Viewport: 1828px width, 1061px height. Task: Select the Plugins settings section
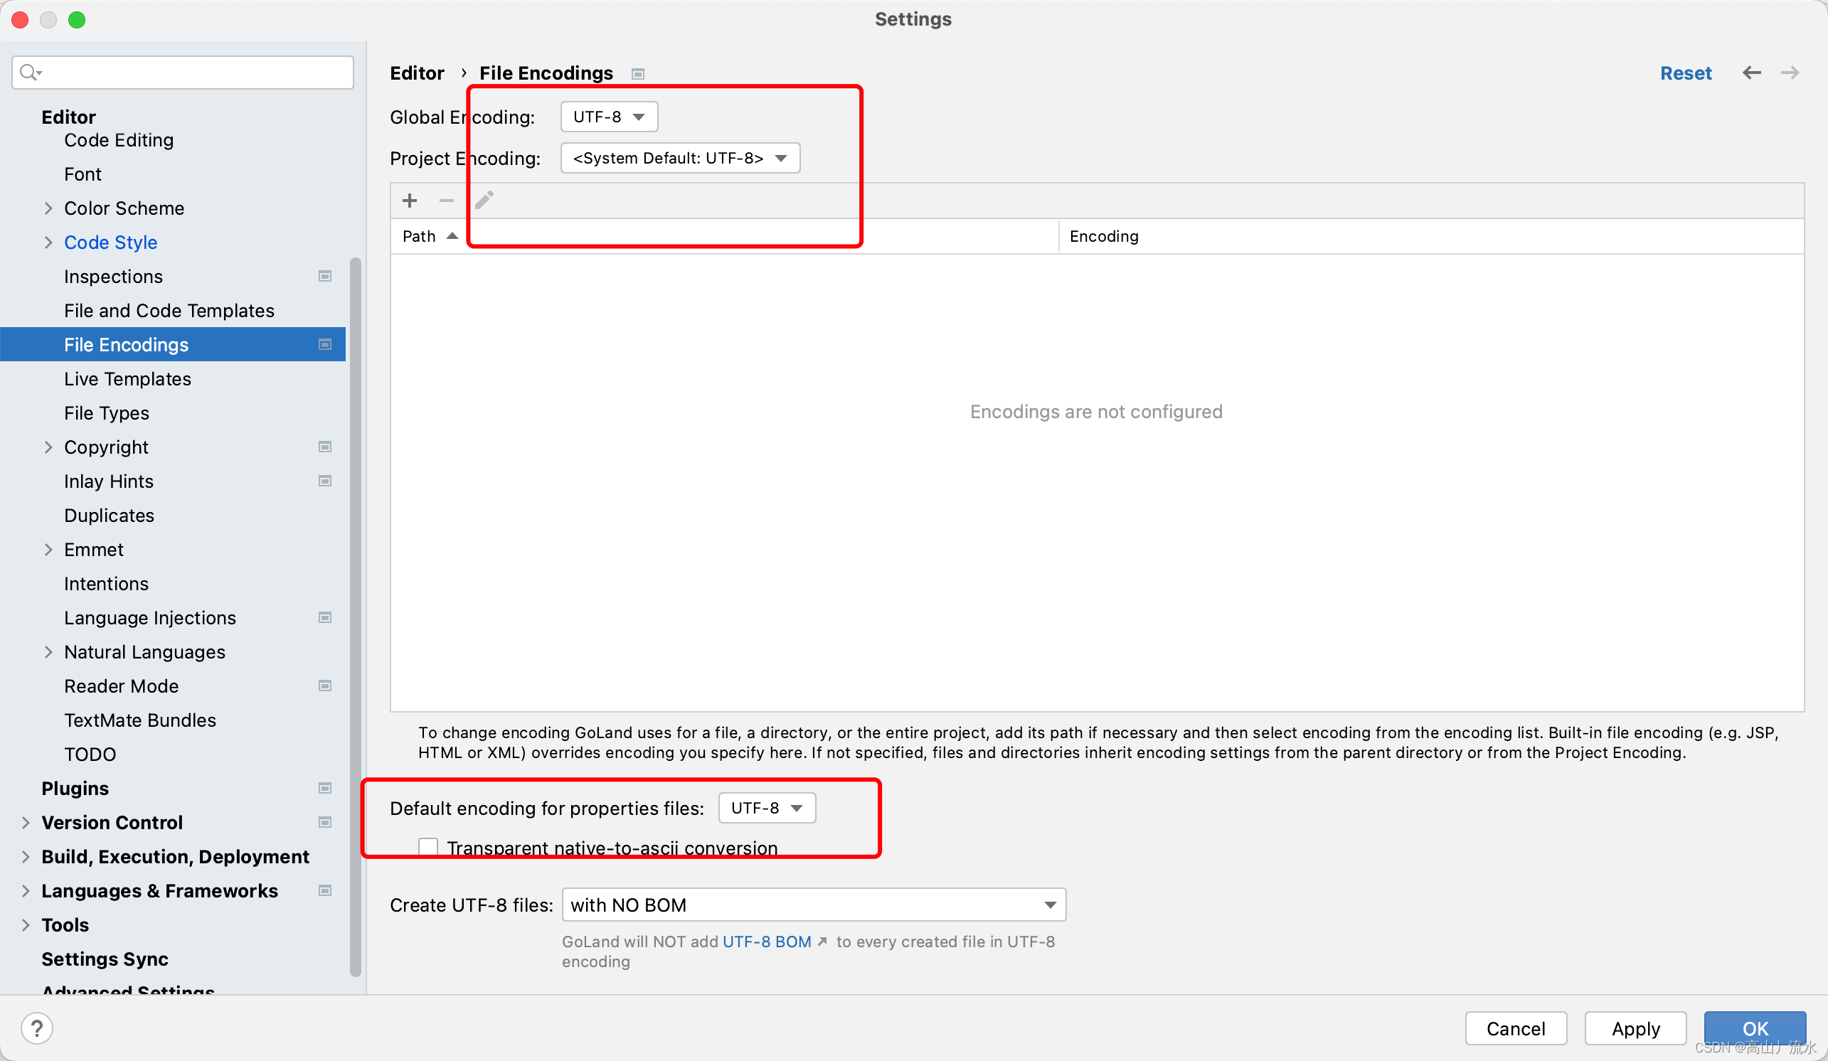tap(75, 789)
